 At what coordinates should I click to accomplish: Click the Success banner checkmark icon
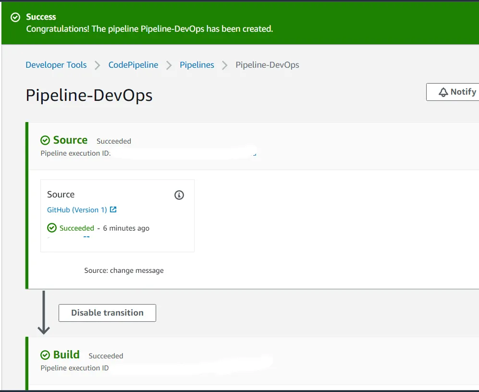pyautogui.click(x=15, y=17)
